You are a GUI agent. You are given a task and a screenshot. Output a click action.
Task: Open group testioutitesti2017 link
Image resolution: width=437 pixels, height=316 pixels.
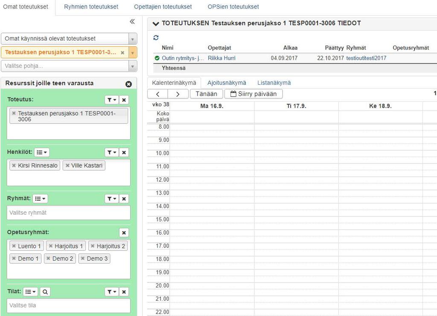[366, 58]
